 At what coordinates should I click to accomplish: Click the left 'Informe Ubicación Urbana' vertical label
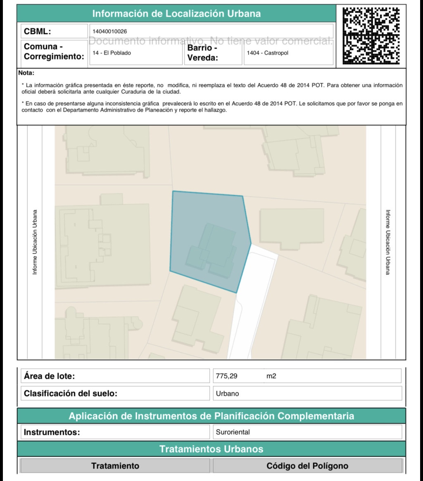click(35, 242)
